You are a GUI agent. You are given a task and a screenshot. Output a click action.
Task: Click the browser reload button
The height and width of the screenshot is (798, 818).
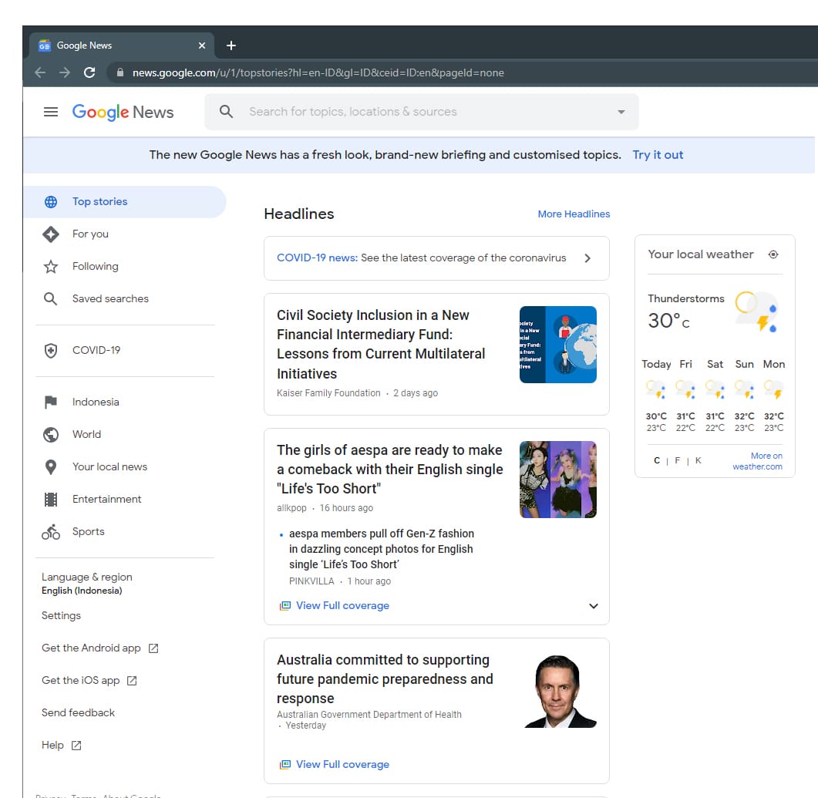[89, 72]
